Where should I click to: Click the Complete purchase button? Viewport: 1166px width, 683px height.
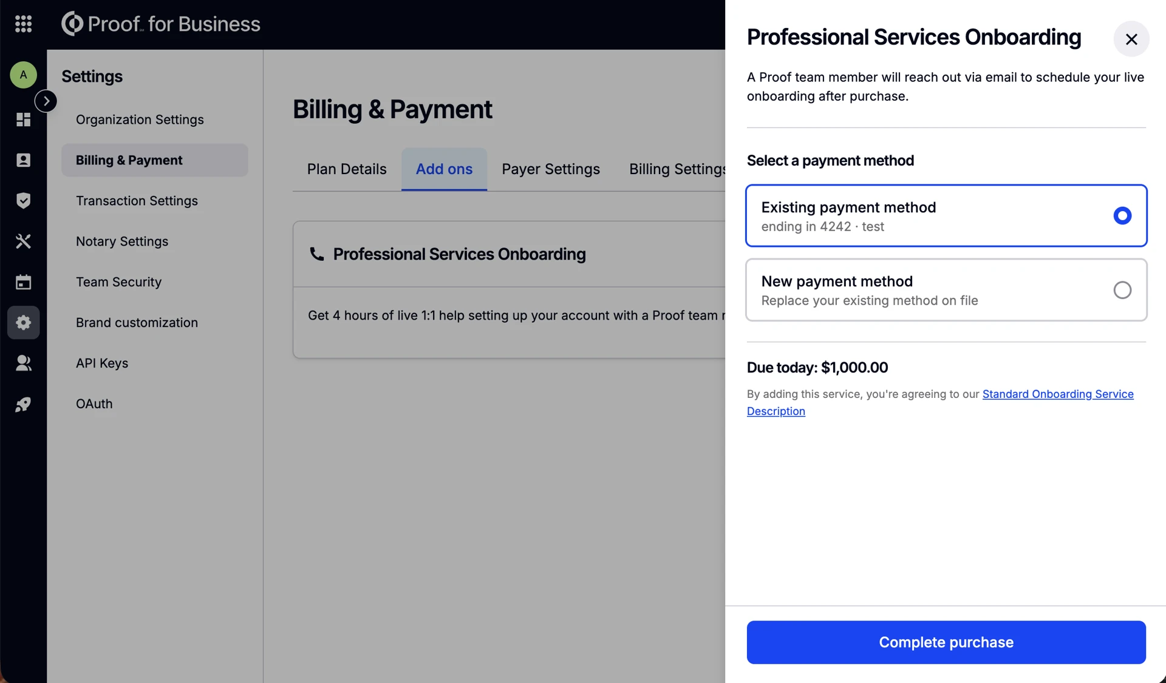946,642
